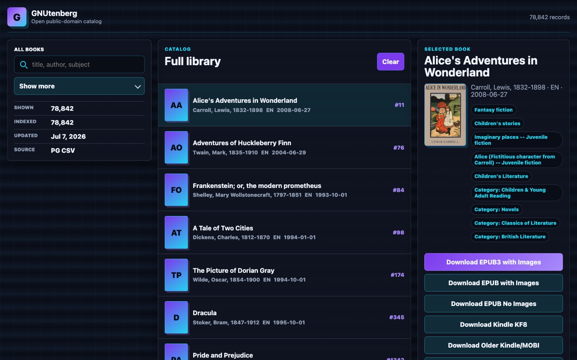Open book number #84 link

pyautogui.click(x=398, y=190)
